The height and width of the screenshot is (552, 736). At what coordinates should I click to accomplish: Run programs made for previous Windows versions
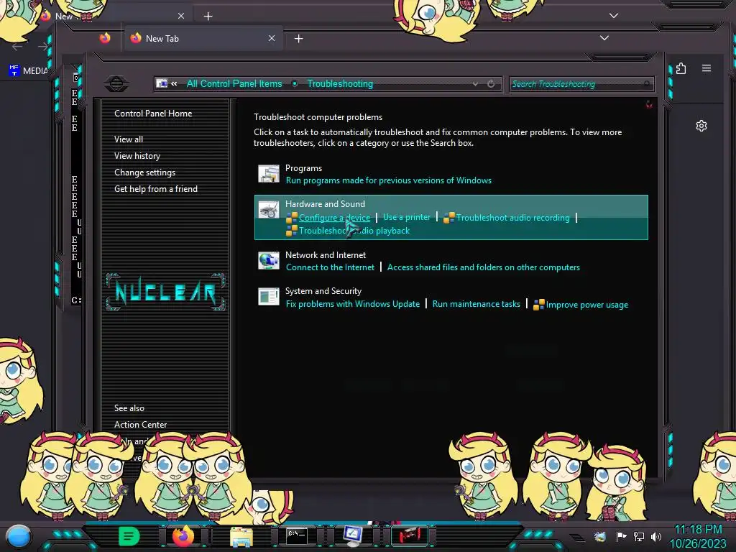point(389,180)
